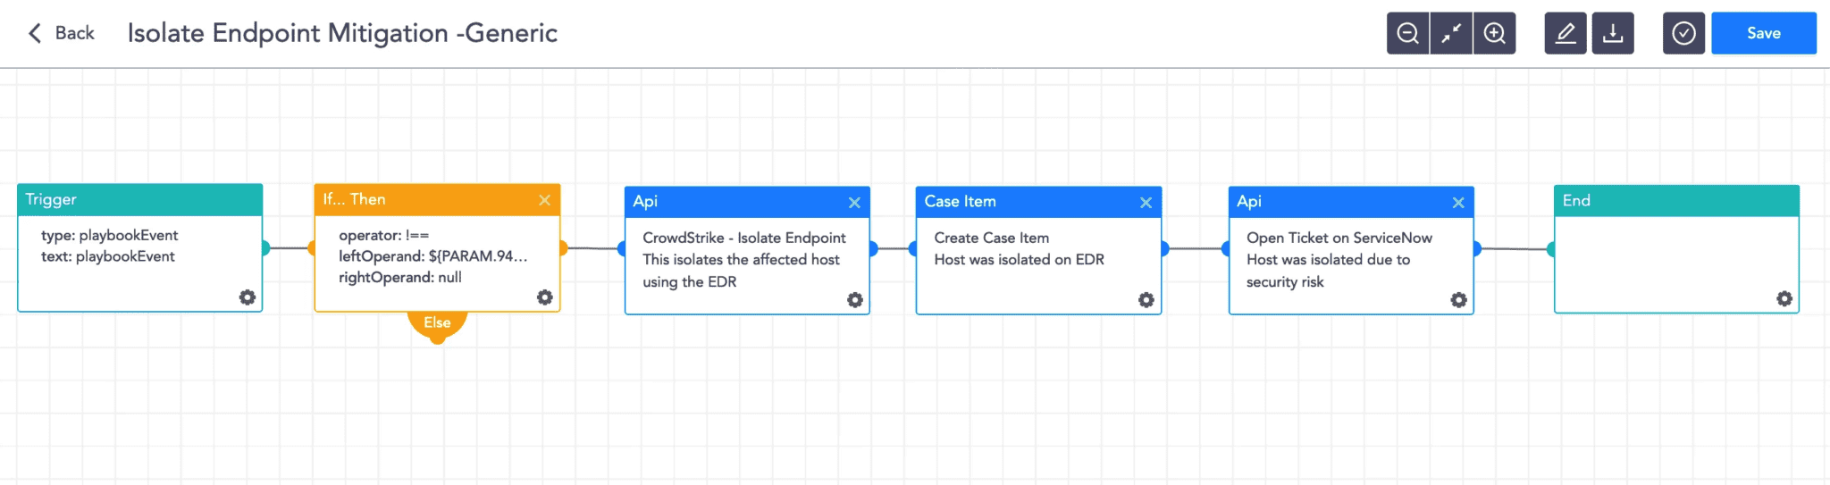Screen dimensions: 1830x485
Task: Click the zoom out magnifier icon
Action: (x=1407, y=33)
